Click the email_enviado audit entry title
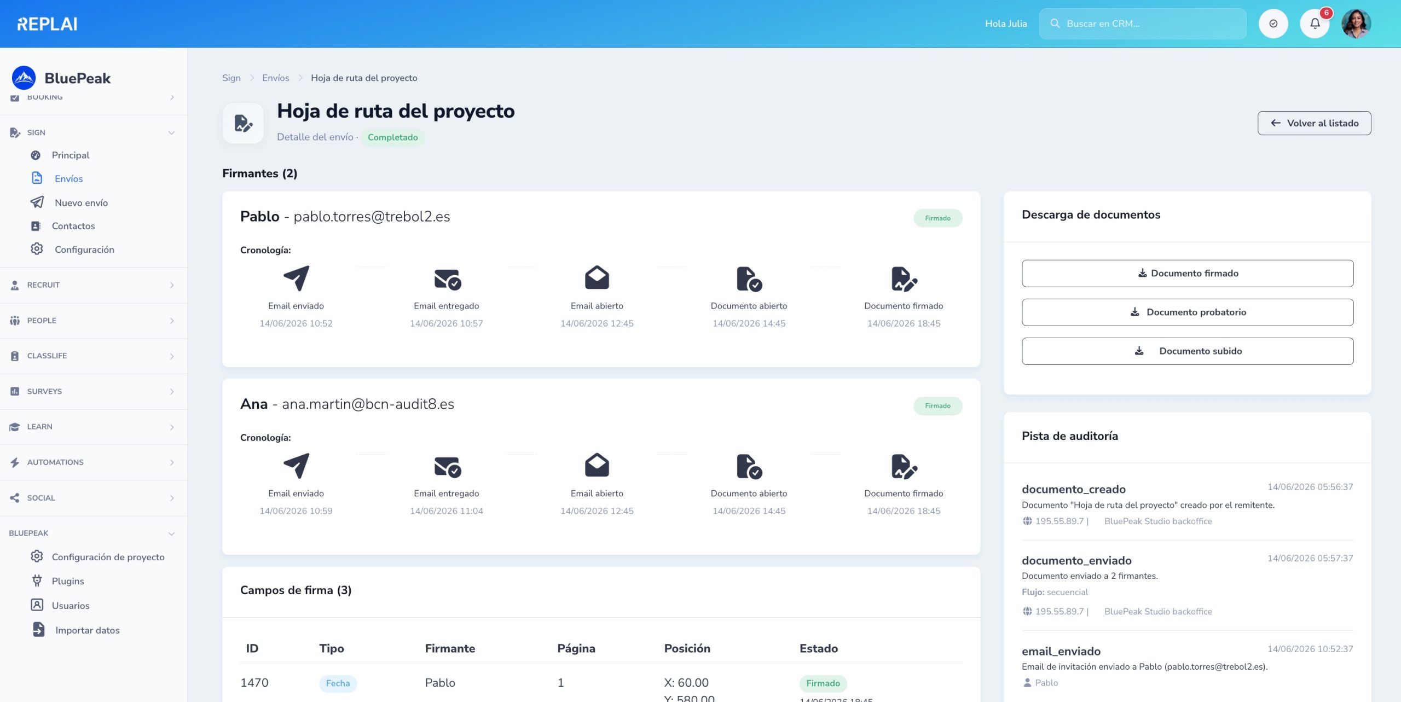 coord(1061,651)
